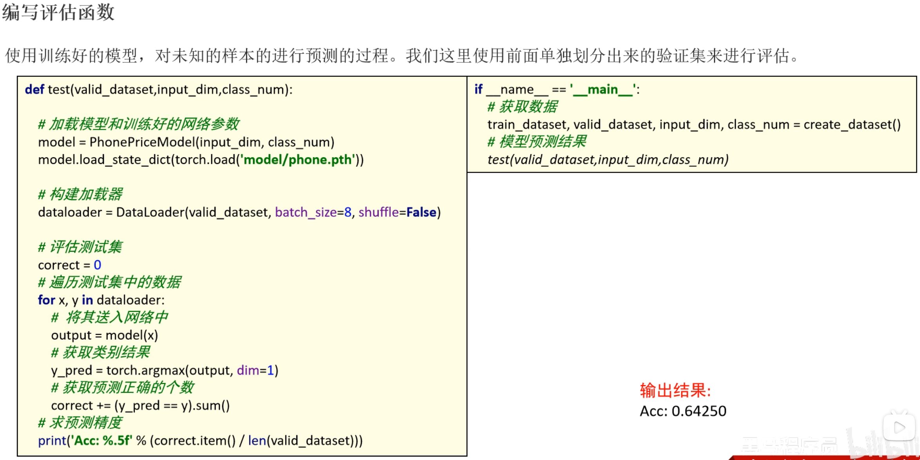The width and height of the screenshot is (920, 460).
Task: Click the def test function definition line
Action: point(158,89)
